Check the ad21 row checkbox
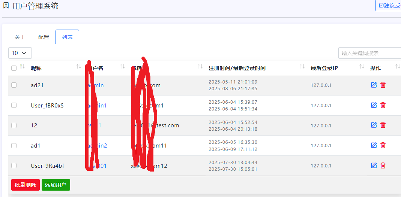Screen dimensions: 401x197 (x=14, y=85)
